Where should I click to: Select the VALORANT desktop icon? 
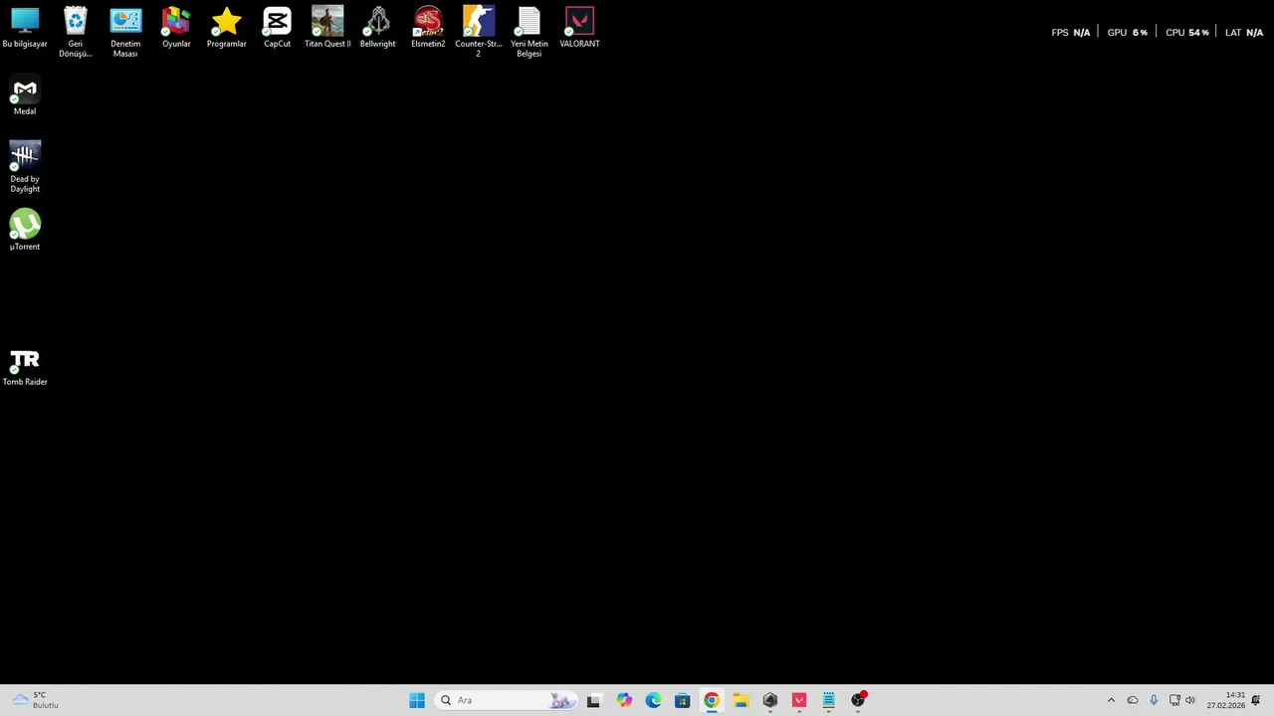coord(579,28)
